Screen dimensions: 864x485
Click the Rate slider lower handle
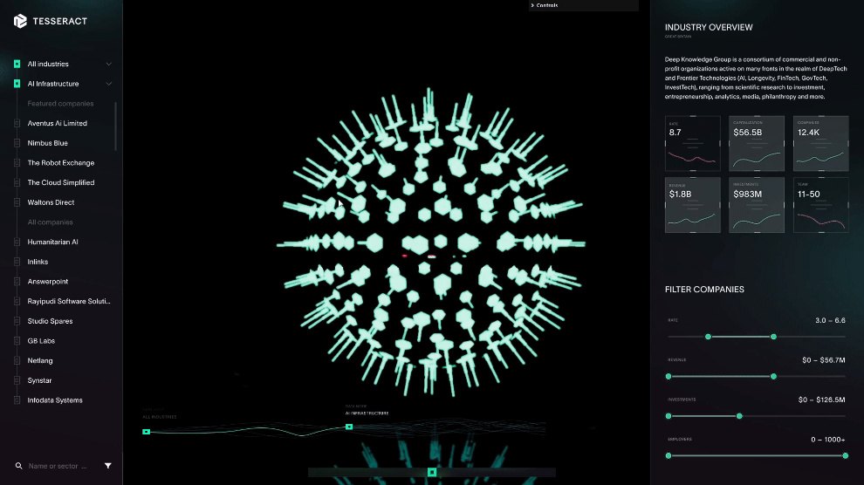point(708,337)
